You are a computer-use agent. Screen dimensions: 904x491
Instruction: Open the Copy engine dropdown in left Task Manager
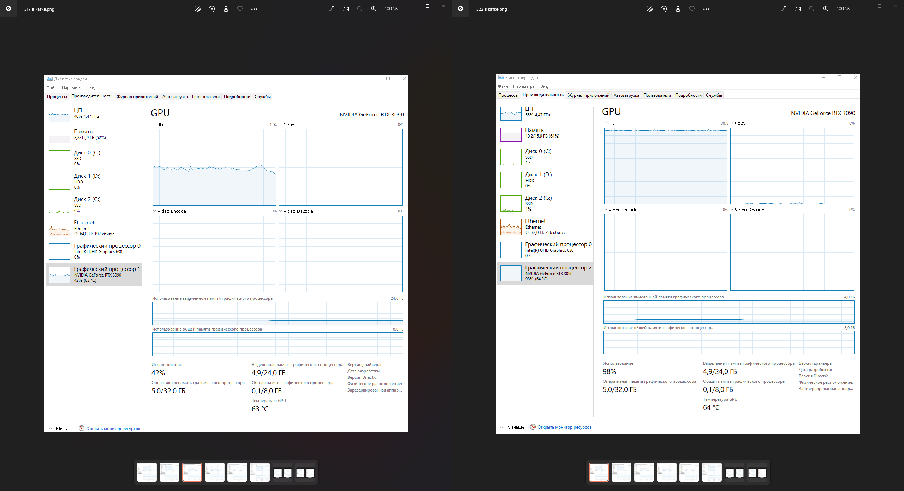point(286,125)
